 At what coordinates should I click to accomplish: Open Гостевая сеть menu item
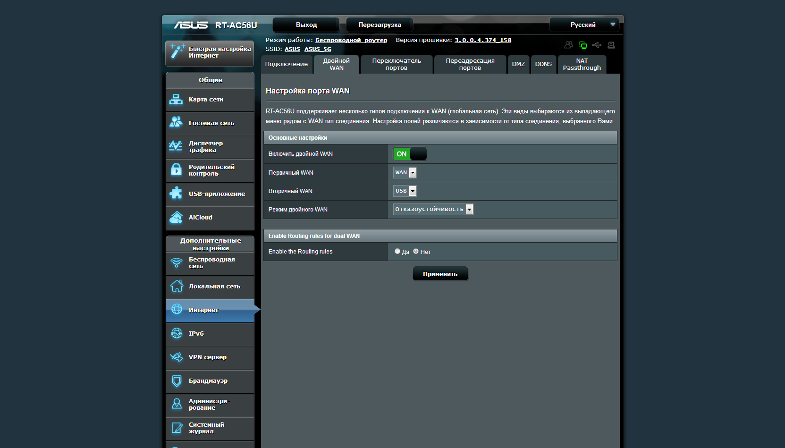[x=210, y=123]
